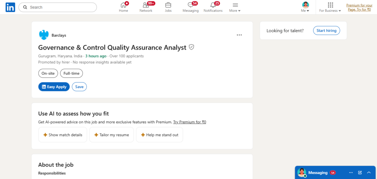Expand the Messaging panel chevron

tap(369, 172)
